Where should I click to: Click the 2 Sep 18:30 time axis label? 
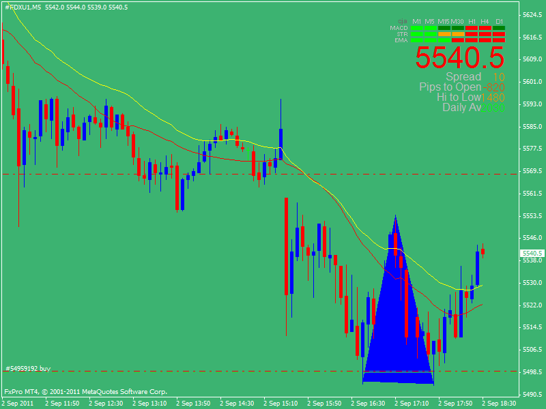500,404
